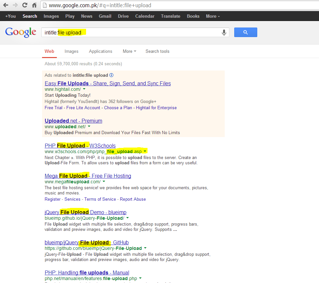This screenshot has height=283, width=319.
Task: Click the blue search magnifier button
Action: pyautogui.click(x=245, y=32)
